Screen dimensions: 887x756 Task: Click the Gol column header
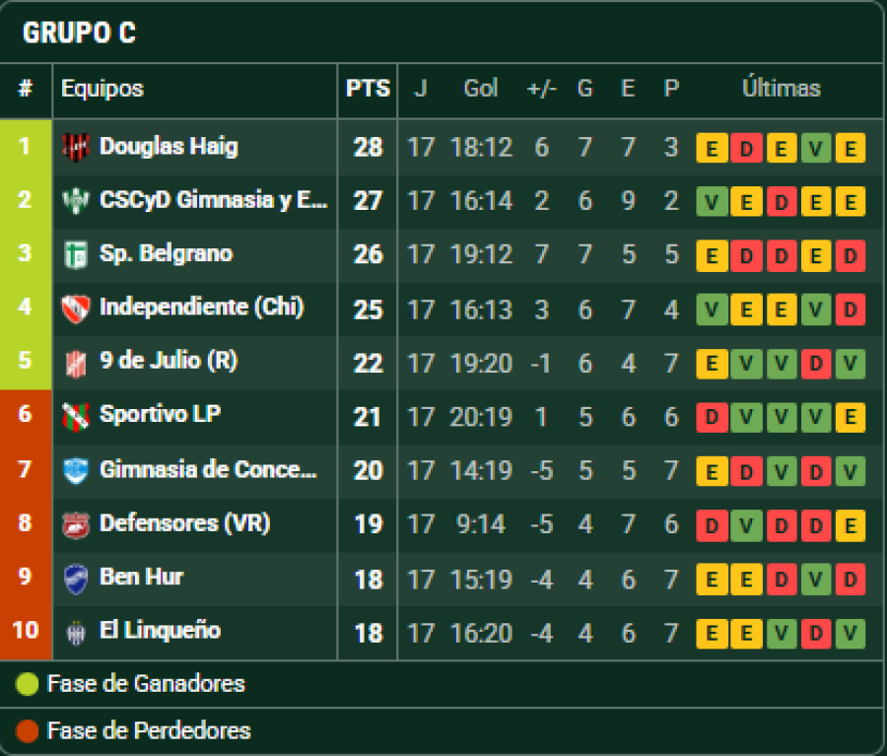click(481, 89)
